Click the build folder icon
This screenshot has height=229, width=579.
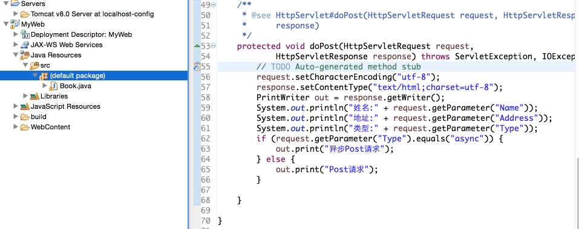coord(25,117)
